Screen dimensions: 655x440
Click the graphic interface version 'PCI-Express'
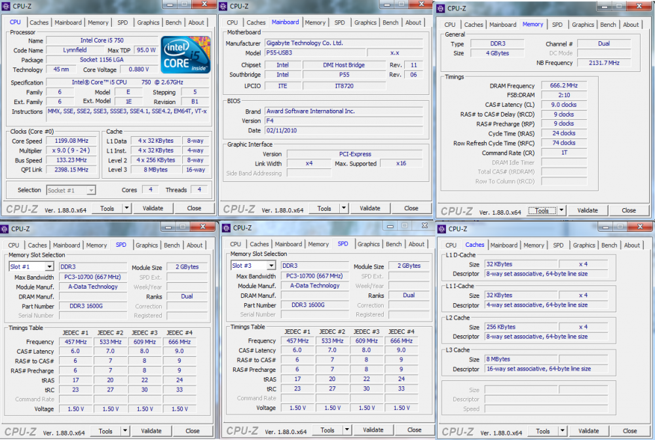pyautogui.click(x=354, y=154)
